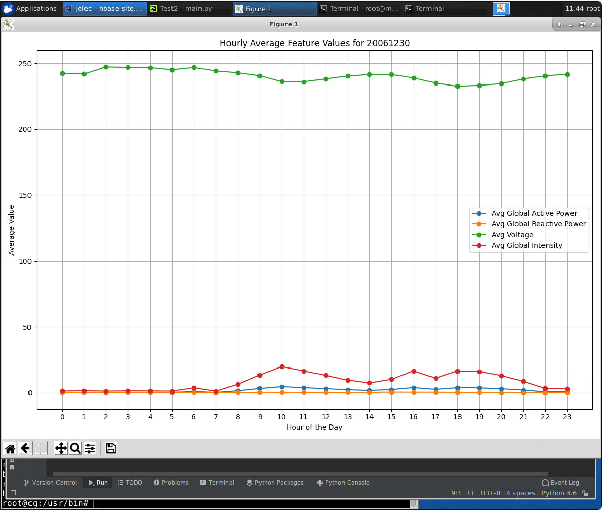Open the Configure subplots dialog
The height and width of the screenshot is (510, 602).
point(90,448)
